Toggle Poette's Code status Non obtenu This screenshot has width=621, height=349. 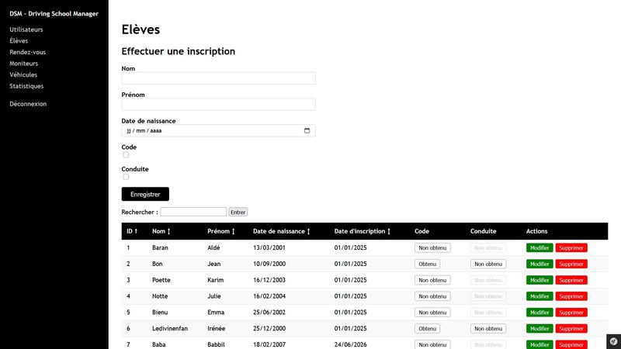coord(432,280)
